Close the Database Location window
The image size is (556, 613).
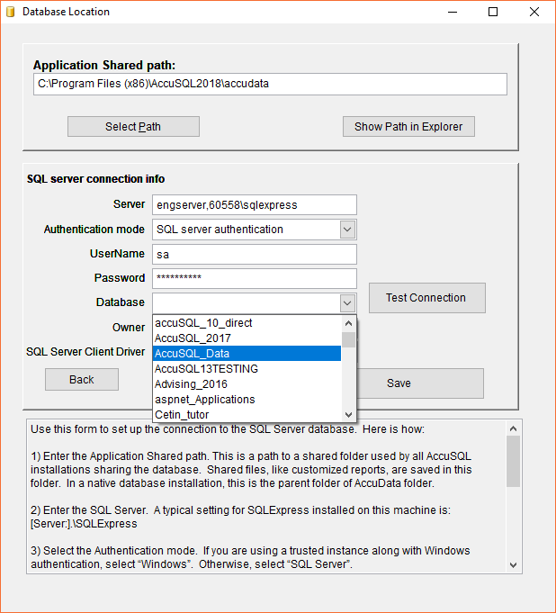(534, 12)
